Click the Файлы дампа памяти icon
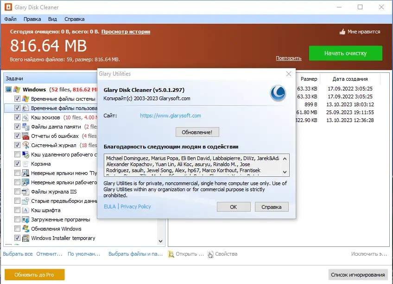This screenshot has height=284, width=393. tap(25, 127)
